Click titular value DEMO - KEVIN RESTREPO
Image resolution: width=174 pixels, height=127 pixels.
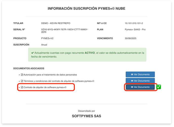point(56,23)
